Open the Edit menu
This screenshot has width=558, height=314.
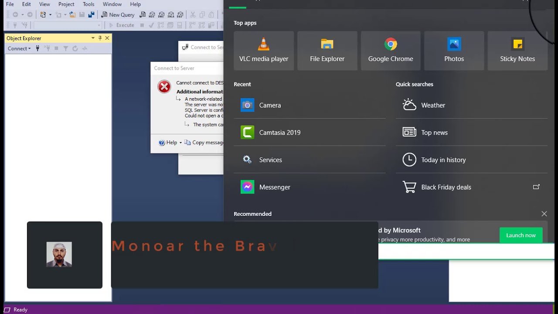27,4
